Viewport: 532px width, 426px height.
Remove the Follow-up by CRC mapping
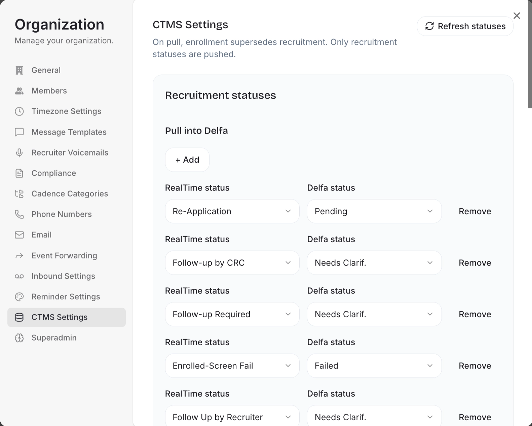pyautogui.click(x=475, y=263)
